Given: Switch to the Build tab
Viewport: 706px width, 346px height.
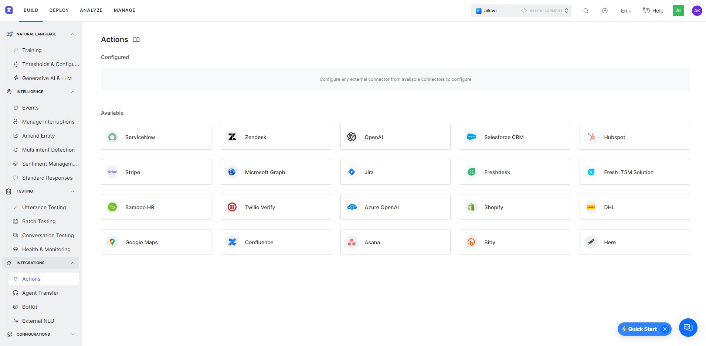Looking at the screenshot, I should 31,10.
